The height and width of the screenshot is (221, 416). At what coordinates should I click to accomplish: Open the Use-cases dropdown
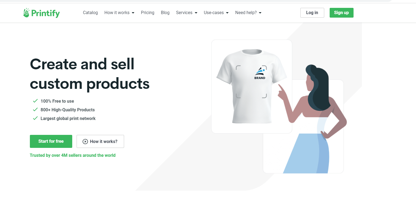[216, 13]
